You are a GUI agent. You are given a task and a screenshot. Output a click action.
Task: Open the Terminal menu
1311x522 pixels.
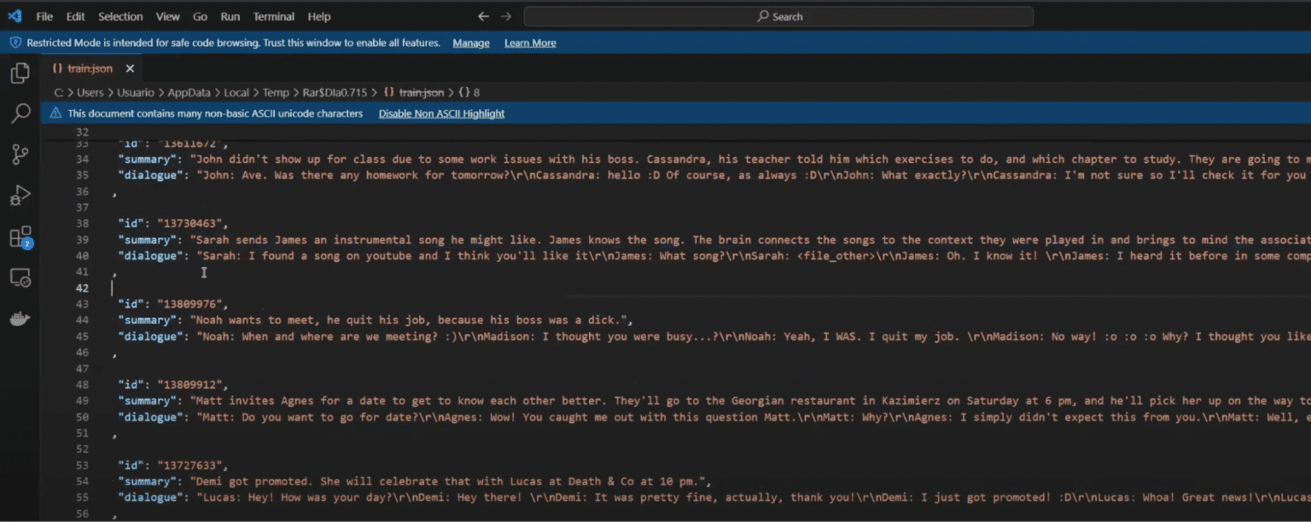pos(273,16)
